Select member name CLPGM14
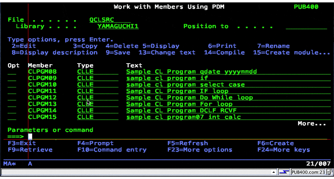This screenshot has height=179, width=334. click(43, 111)
